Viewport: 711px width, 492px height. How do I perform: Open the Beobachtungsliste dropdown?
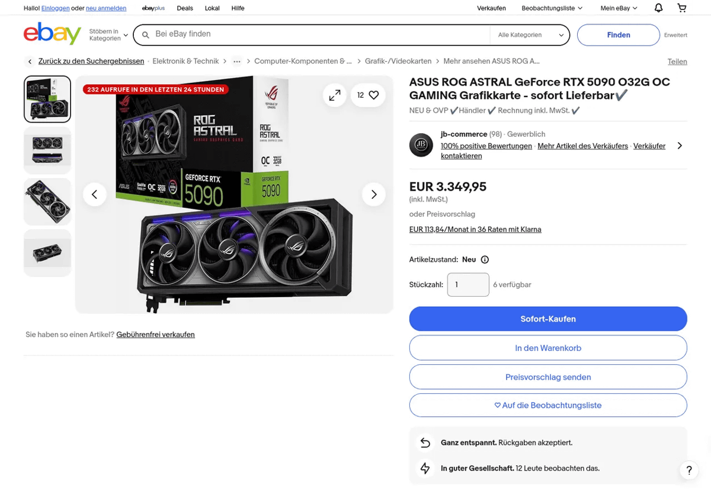pos(552,8)
